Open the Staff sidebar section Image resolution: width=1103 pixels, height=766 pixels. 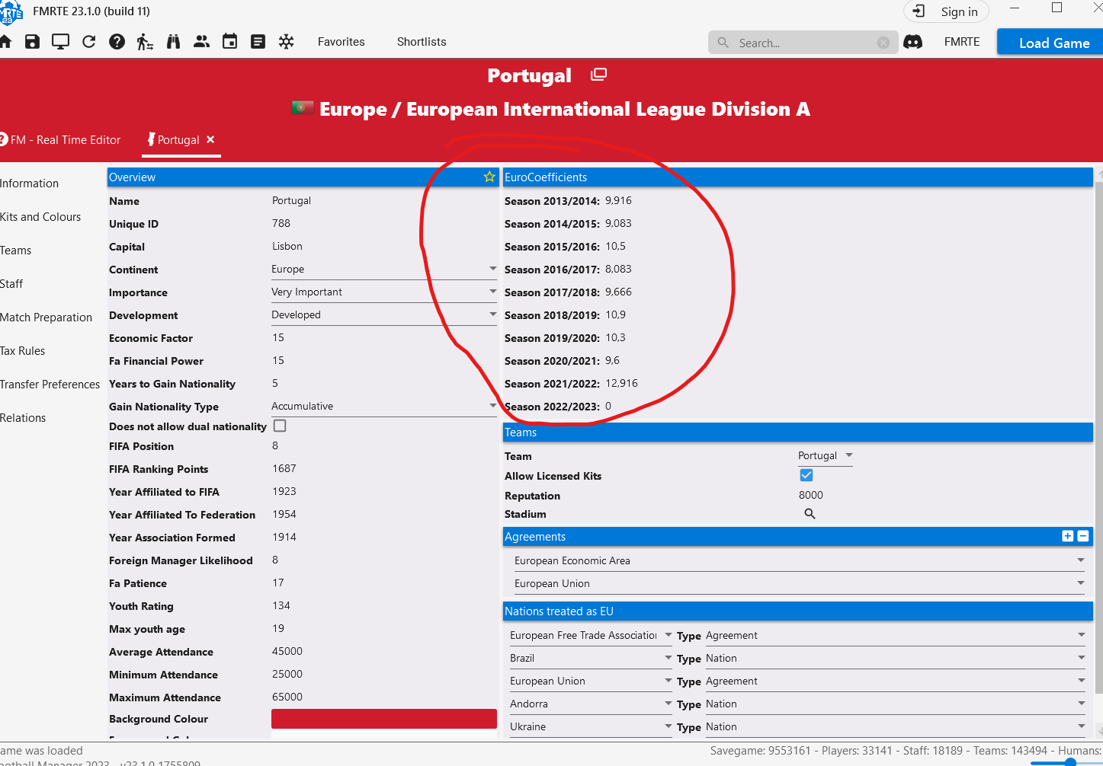(x=11, y=284)
